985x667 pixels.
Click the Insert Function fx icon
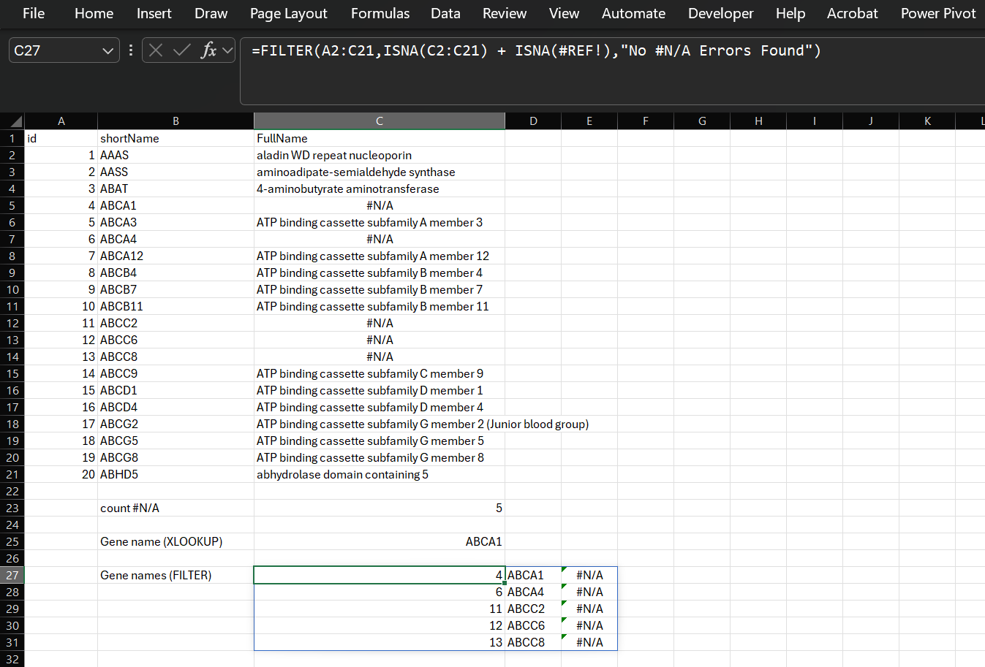click(x=210, y=50)
